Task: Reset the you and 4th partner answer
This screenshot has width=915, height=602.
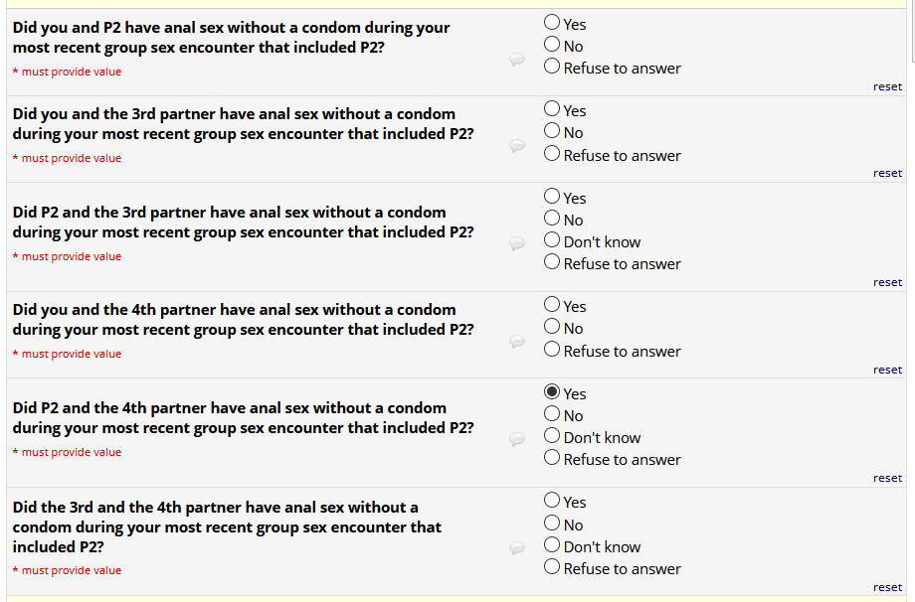Action: tap(887, 370)
